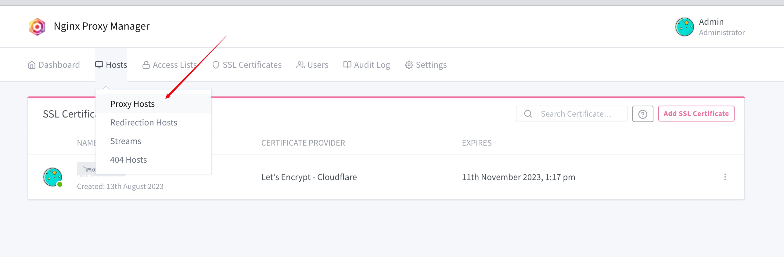Click the certificate owner avatar in row
Screen dimensions: 784x257
click(x=53, y=177)
